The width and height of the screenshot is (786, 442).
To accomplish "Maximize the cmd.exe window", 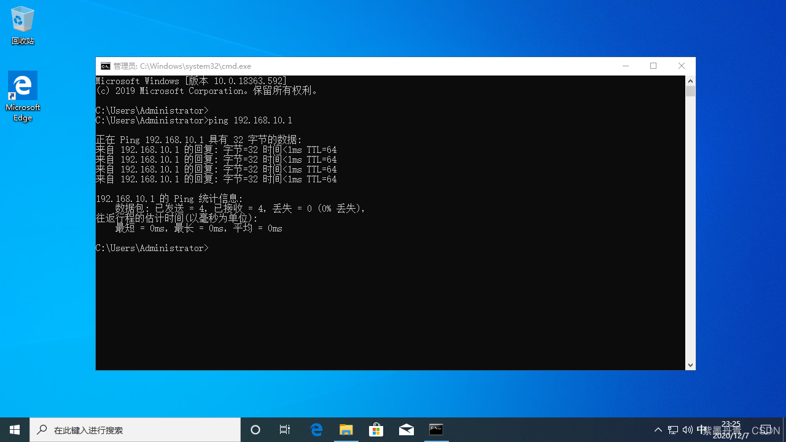I will point(653,66).
